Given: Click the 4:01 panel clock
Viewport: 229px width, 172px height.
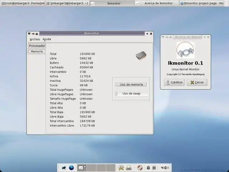Looking at the screenshot, I should coord(165,168).
